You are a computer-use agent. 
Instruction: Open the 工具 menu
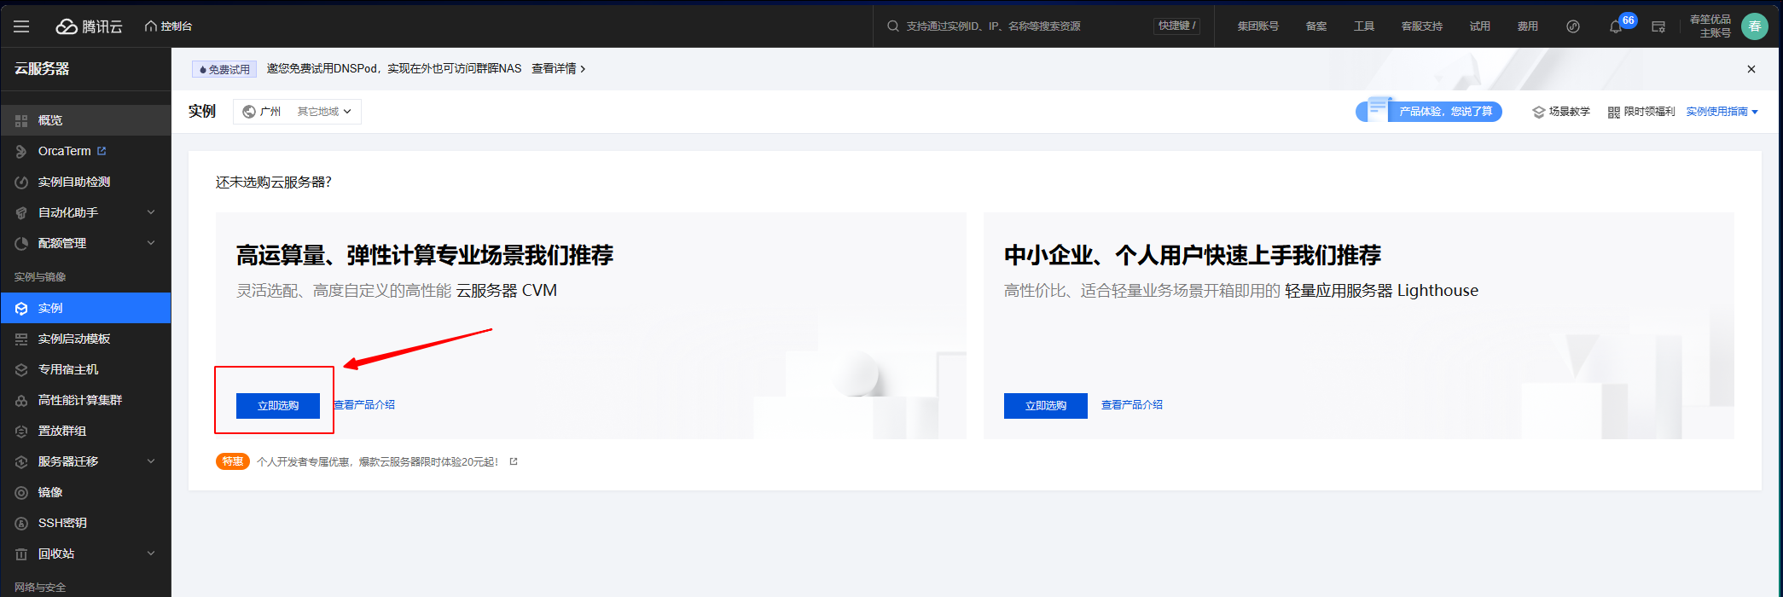(x=1364, y=26)
